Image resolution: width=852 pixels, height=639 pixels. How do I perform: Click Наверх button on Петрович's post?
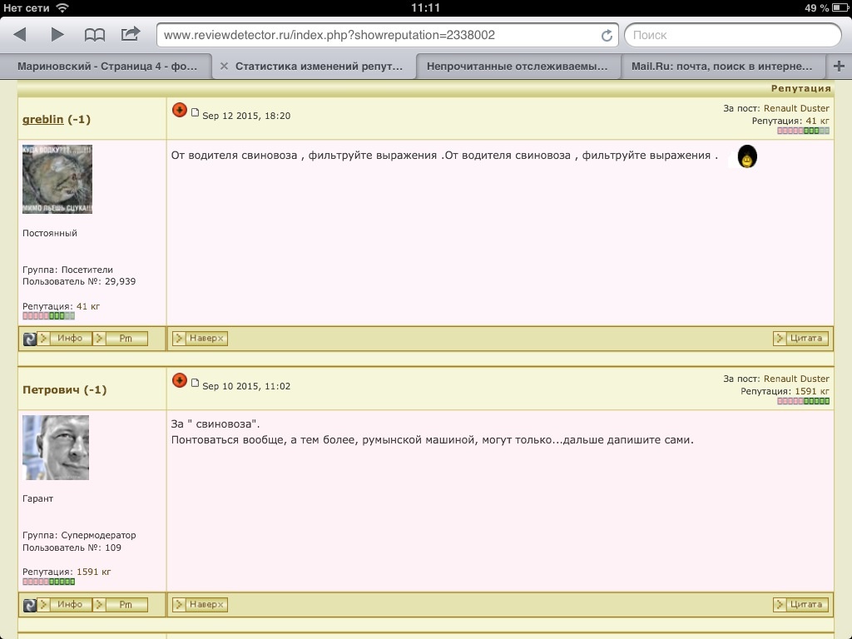(x=200, y=605)
